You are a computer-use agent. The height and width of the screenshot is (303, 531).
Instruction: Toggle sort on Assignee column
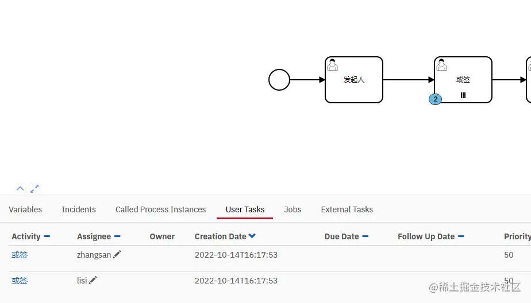tap(117, 236)
